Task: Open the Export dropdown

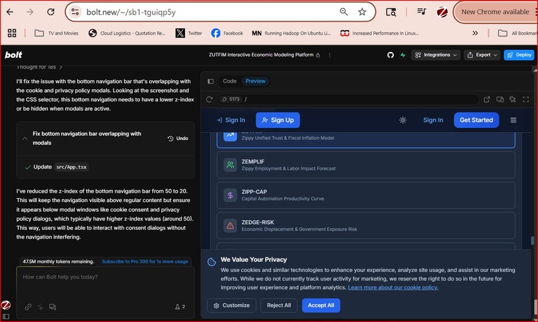Action: (x=482, y=55)
